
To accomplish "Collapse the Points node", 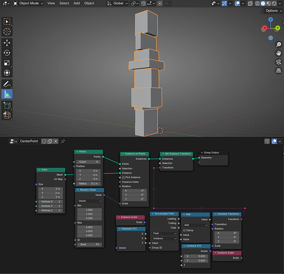I will 77,152.
